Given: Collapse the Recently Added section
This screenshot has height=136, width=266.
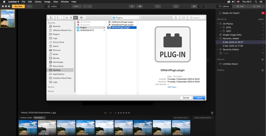Looking at the screenshot, I should click(x=218, y=39).
